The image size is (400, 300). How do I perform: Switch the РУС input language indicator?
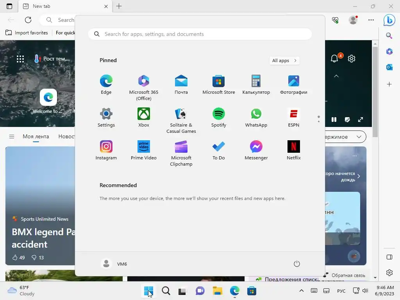(x=341, y=291)
